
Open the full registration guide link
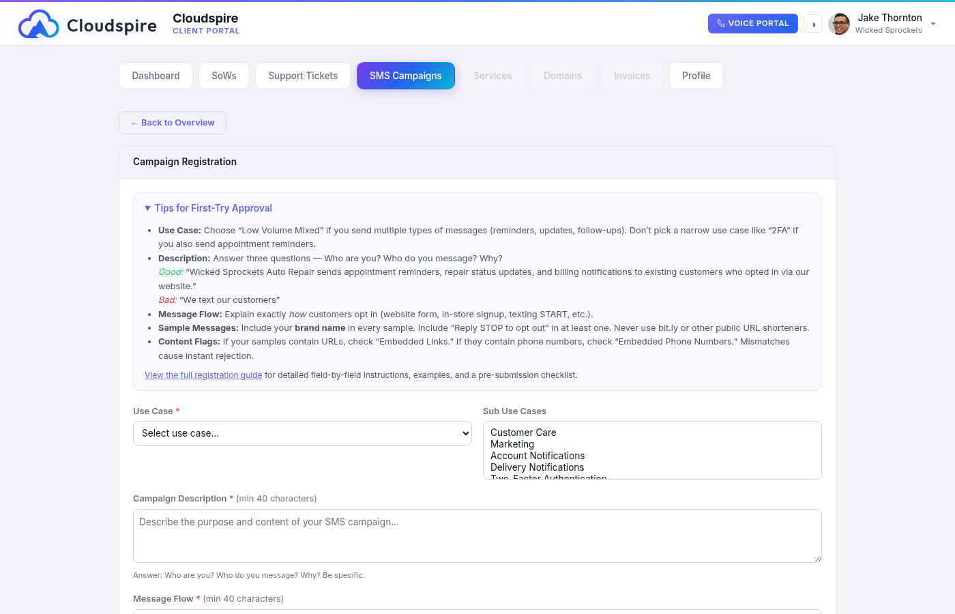(x=203, y=375)
